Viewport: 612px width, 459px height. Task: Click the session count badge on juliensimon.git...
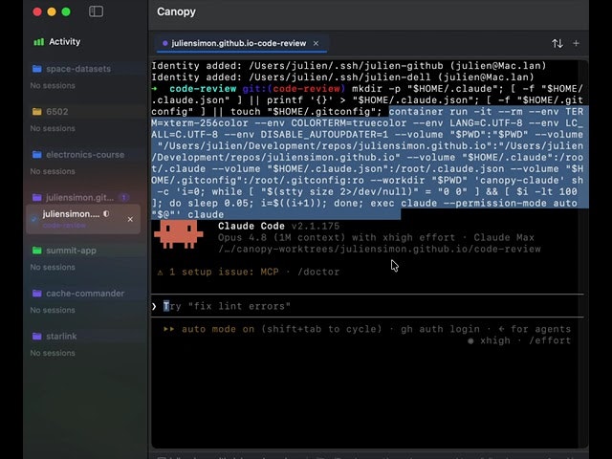click(x=123, y=198)
